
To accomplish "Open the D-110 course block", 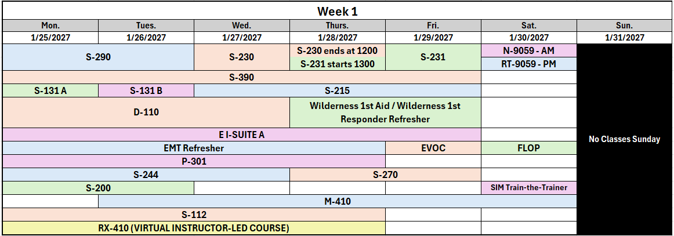I will pyautogui.click(x=146, y=112).
